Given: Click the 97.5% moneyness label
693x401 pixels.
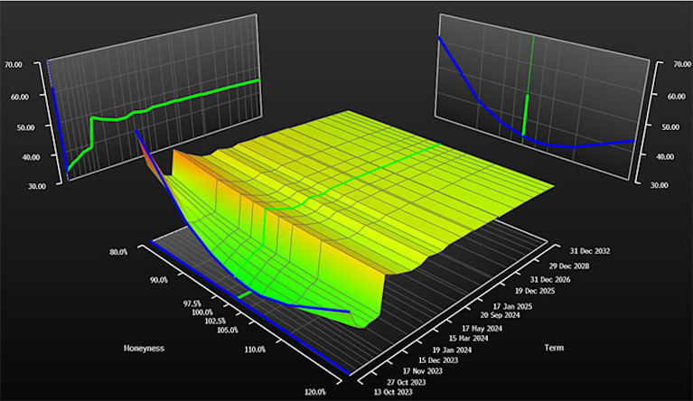Looking at the screenshot, I should [192, 303].
